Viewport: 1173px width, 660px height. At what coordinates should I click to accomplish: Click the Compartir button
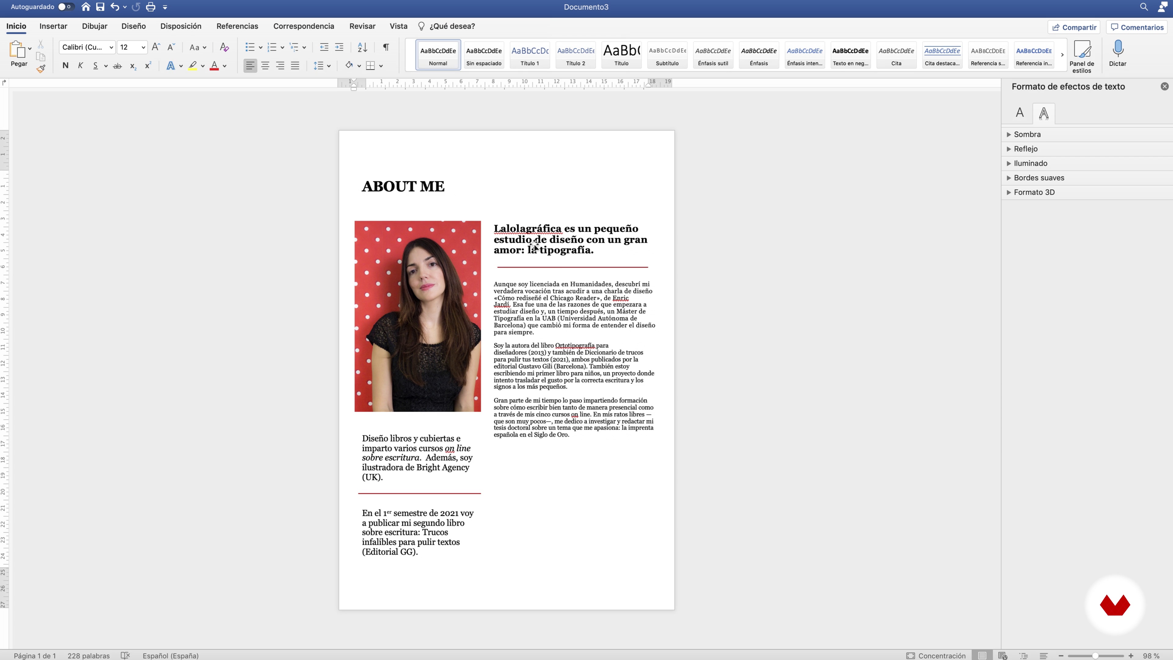pos(1074,27)
